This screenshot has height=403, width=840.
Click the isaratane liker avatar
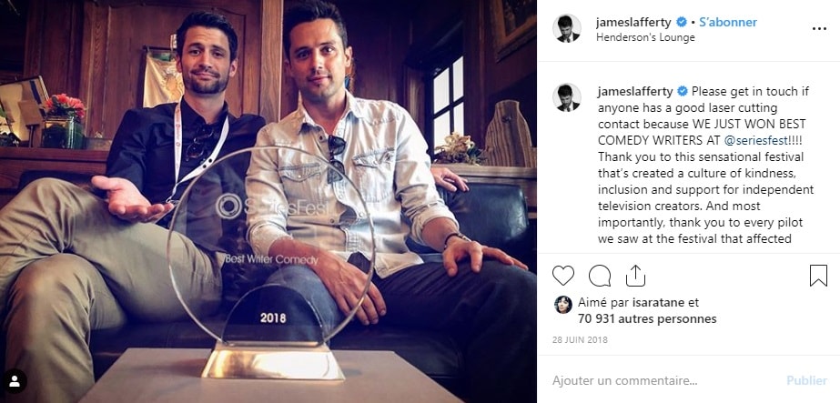coord(562,305)
